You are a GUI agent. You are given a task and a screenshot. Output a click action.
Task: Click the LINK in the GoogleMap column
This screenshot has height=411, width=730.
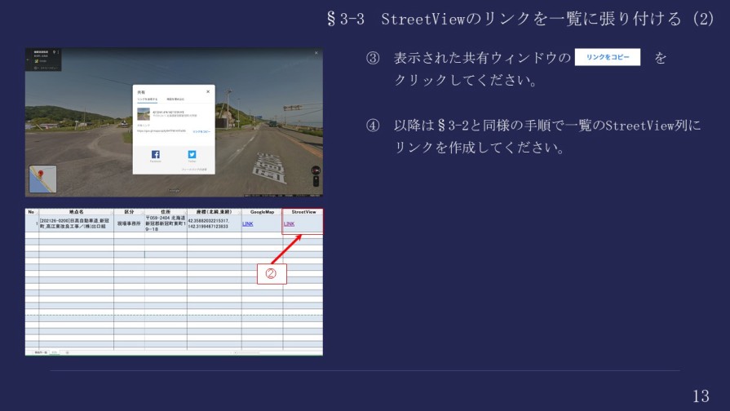pos(248,223)
